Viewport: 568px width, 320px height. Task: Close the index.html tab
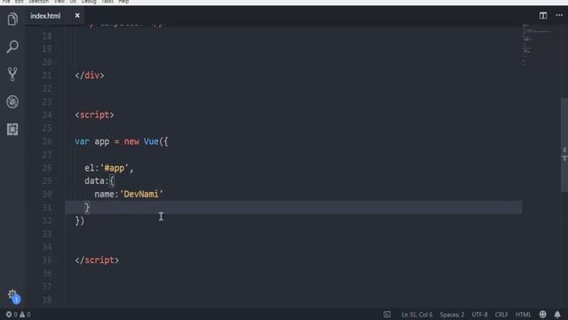click(77, 16)
